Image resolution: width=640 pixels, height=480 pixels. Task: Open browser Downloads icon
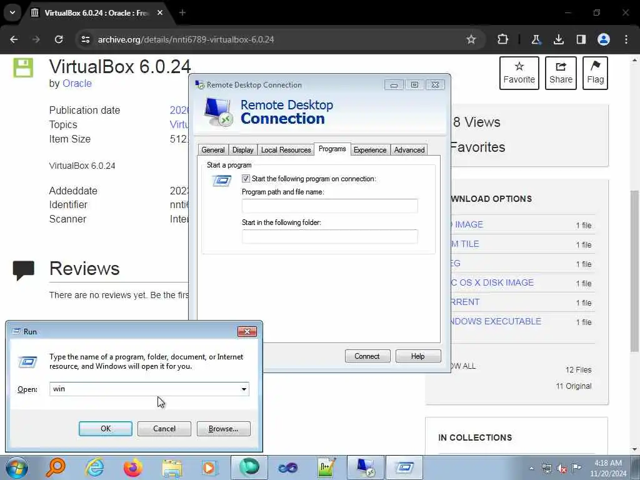click(558, 39)
